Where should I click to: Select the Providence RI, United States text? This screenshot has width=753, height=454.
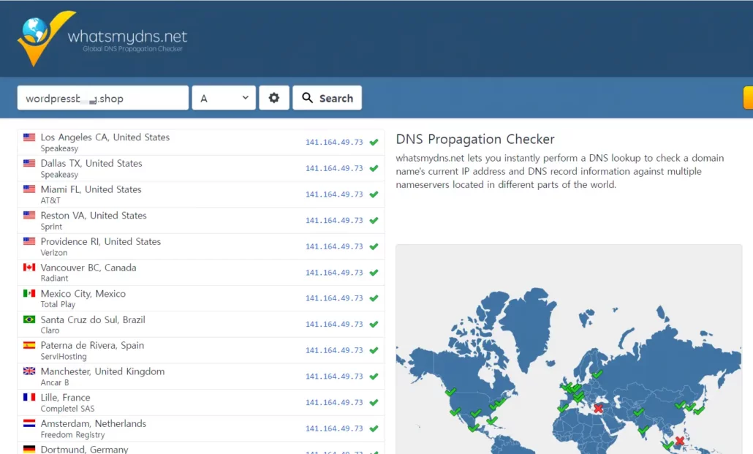(101, 241)
